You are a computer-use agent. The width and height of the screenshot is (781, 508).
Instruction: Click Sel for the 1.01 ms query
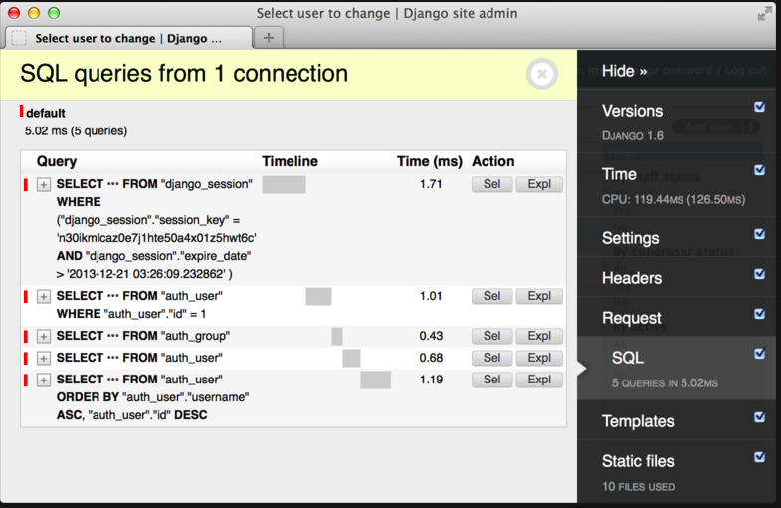point(492,296)
